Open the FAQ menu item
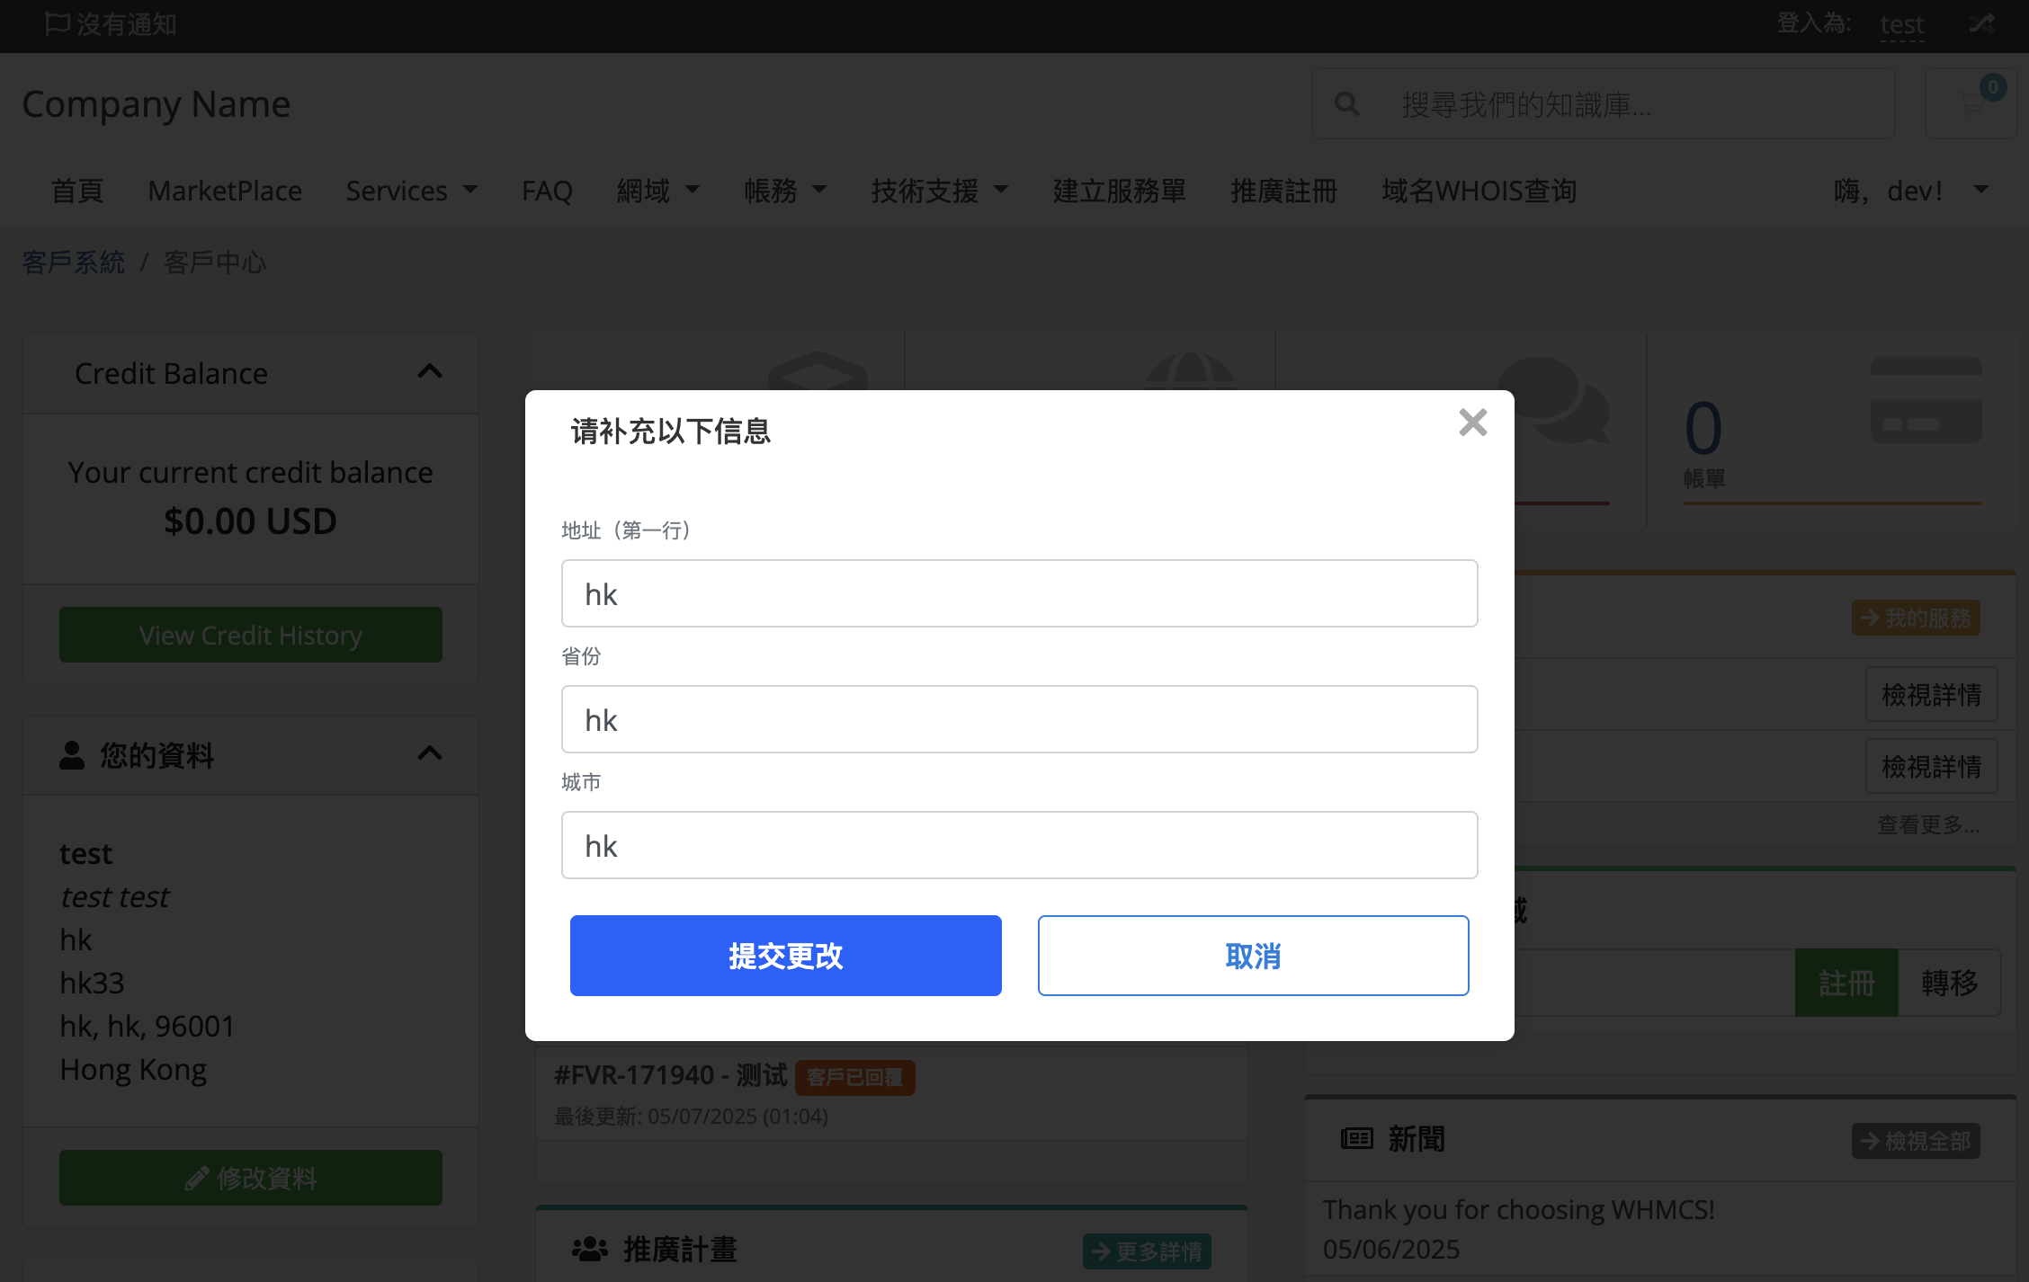 tap(547, 191)
